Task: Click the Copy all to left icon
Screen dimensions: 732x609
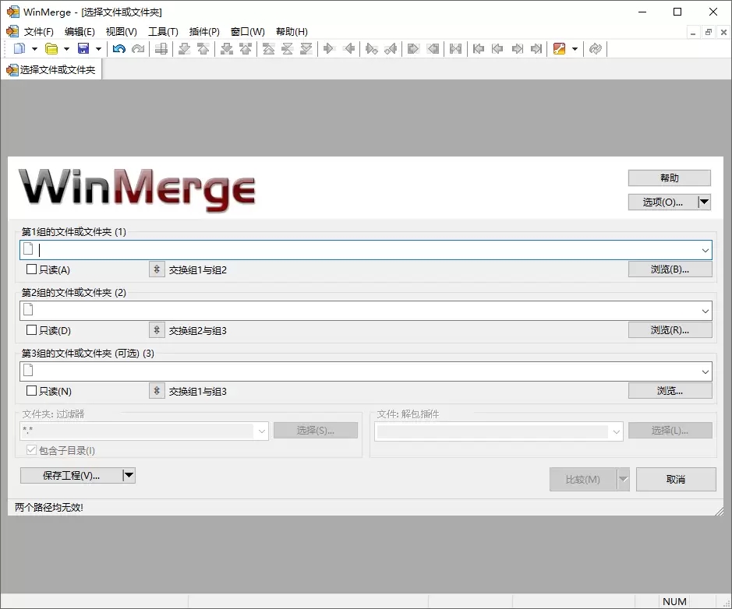Action: [433, 48]
